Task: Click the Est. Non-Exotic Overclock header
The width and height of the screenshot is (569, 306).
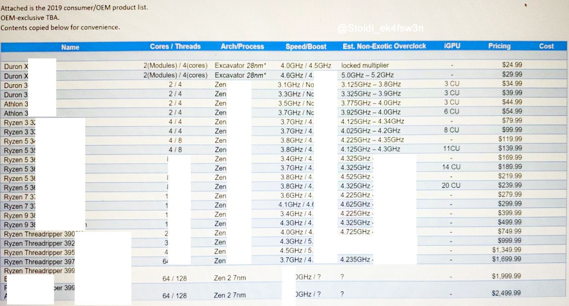Action: click(x=384, y=46)
